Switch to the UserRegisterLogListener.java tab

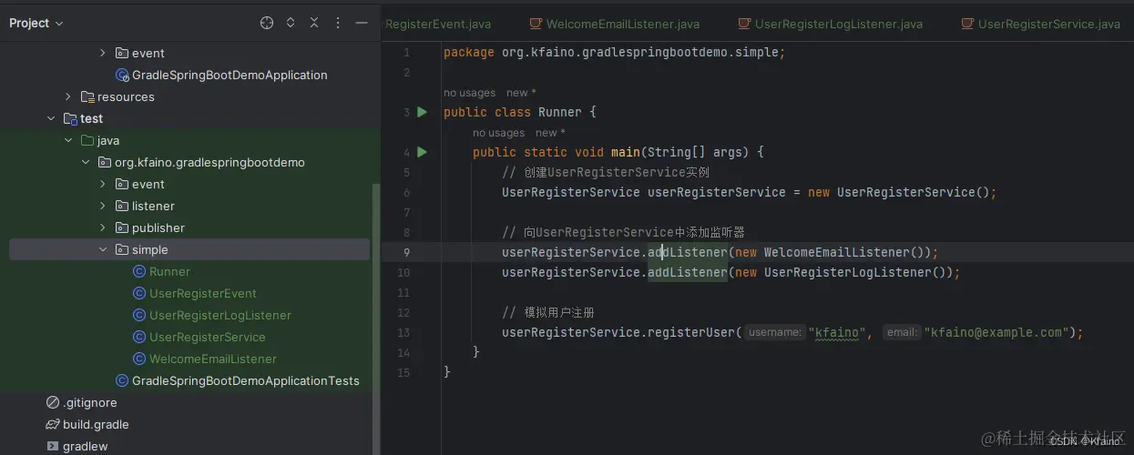(x=830, y=24)
